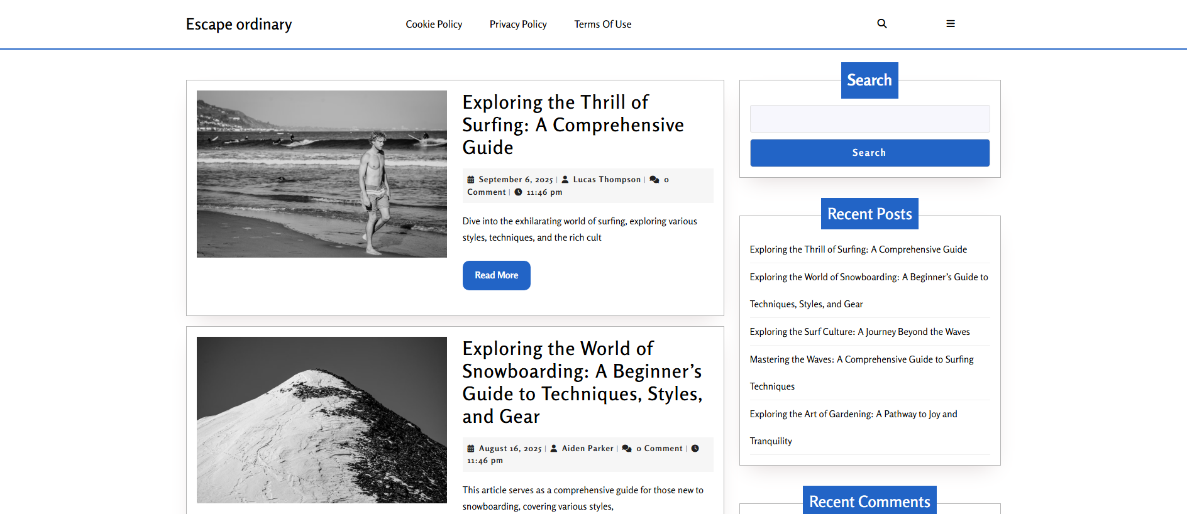1187x514 pixels.
Task: Click '0 Comment' in the snowboarding post meta
Action: click(659, 449)
